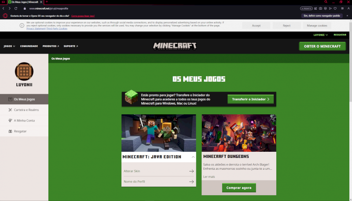Screen dimensions: 352x201
Task: Open the Third-Party Cookies link
Action: 57,29
